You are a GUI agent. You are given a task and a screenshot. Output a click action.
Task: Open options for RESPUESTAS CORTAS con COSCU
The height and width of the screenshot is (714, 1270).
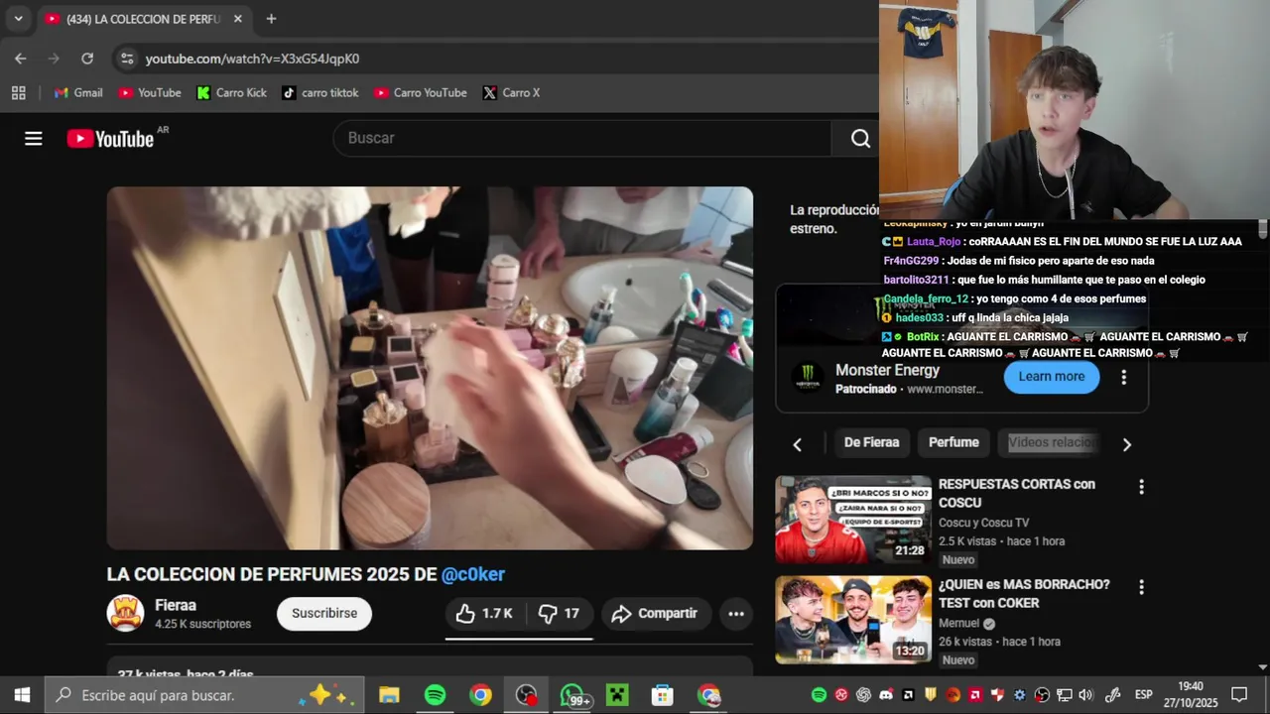click(x=1141, y=487)
